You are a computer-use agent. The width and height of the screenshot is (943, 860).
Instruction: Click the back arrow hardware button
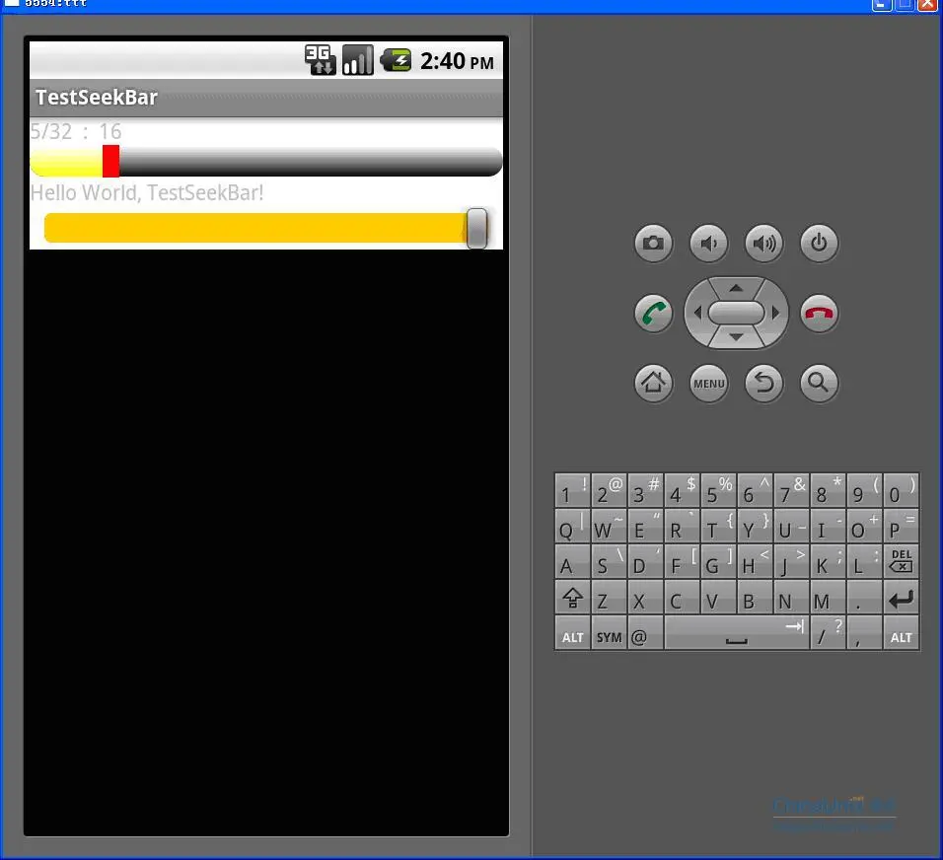[x=763, y=383]
